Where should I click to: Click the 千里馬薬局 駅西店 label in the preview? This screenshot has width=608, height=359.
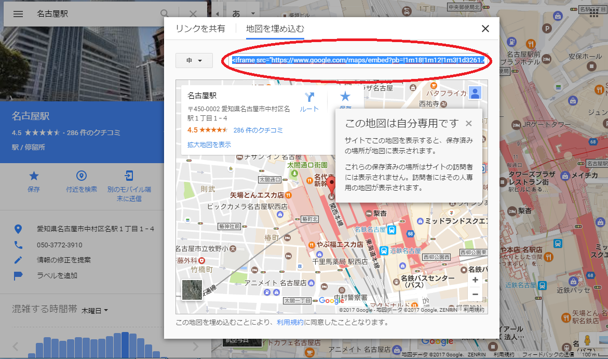[x=340, y=262]
